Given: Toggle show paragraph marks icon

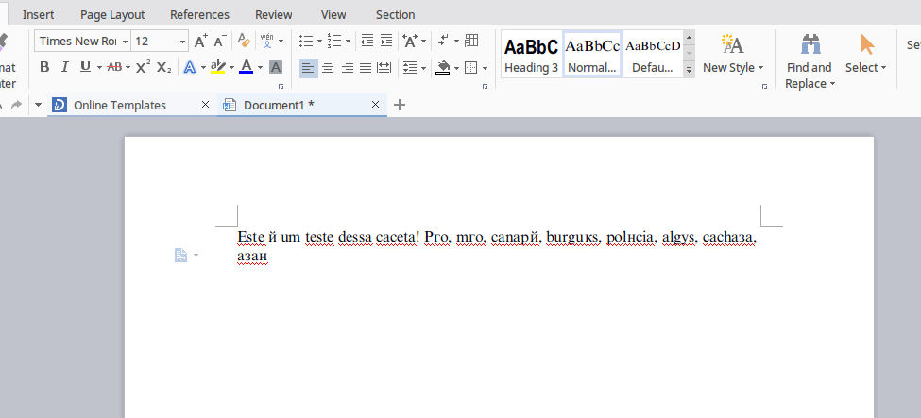Looking at the screenshot, I should (x=443, y=41).
